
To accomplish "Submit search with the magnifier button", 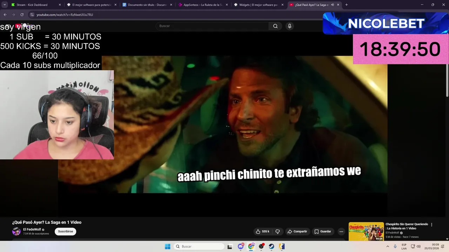I will pos(275,26).
